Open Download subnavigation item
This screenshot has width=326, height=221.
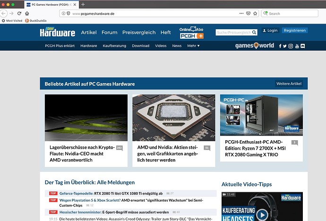tap(140, 46)
